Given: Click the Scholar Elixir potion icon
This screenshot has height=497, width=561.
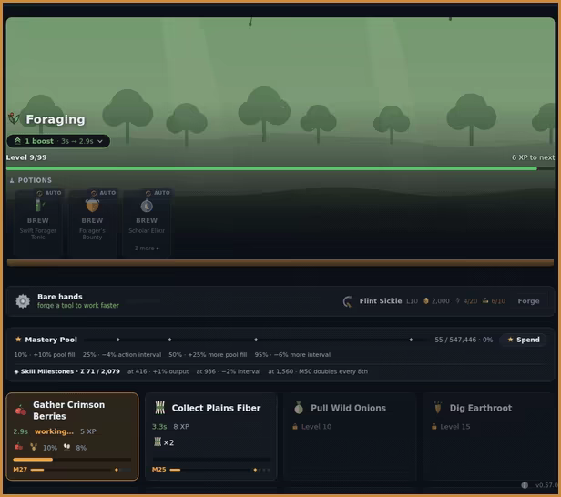Looking at the screenshot, I should pyautogui.click(x=147, y=206).
